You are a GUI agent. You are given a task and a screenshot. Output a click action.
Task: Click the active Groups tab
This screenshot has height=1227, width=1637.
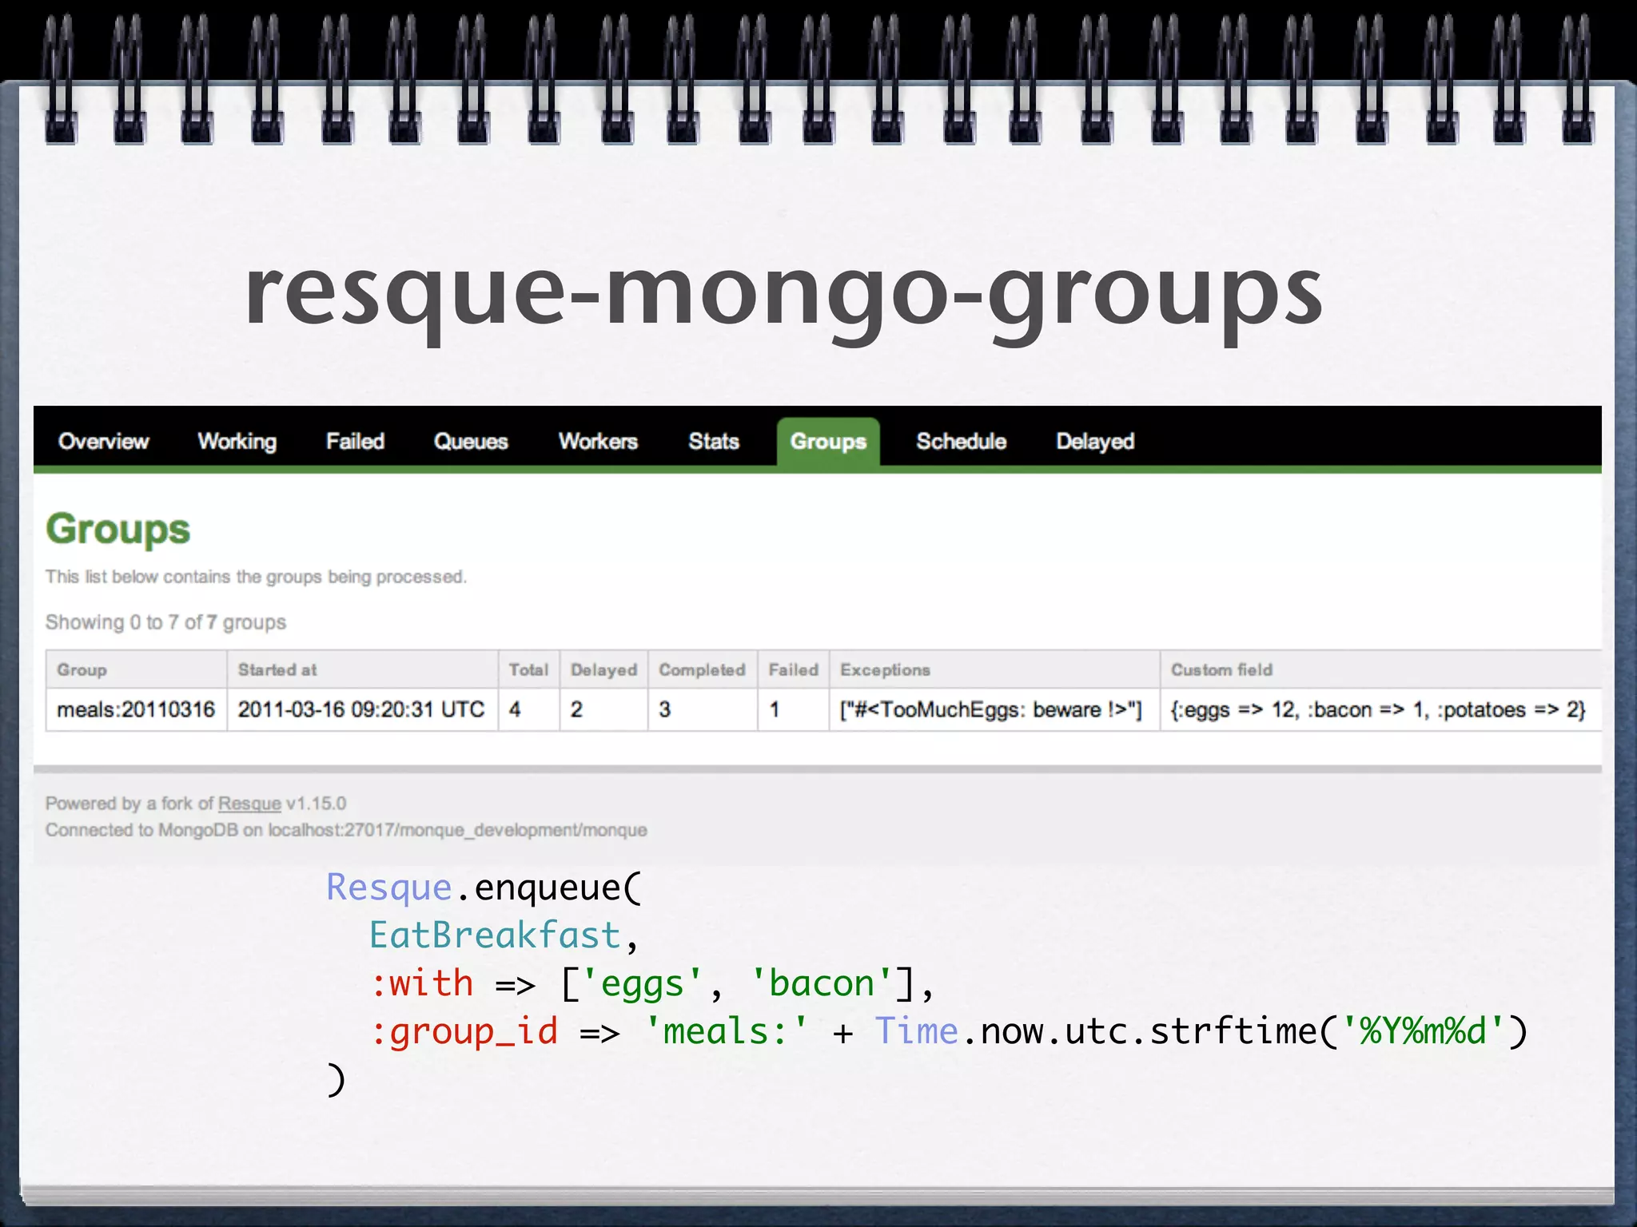(828, 442)
